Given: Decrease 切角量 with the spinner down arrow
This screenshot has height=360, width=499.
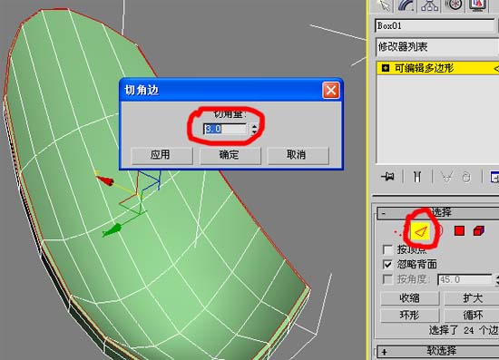Looking at the screenshot, I should (x=254, y=131).
